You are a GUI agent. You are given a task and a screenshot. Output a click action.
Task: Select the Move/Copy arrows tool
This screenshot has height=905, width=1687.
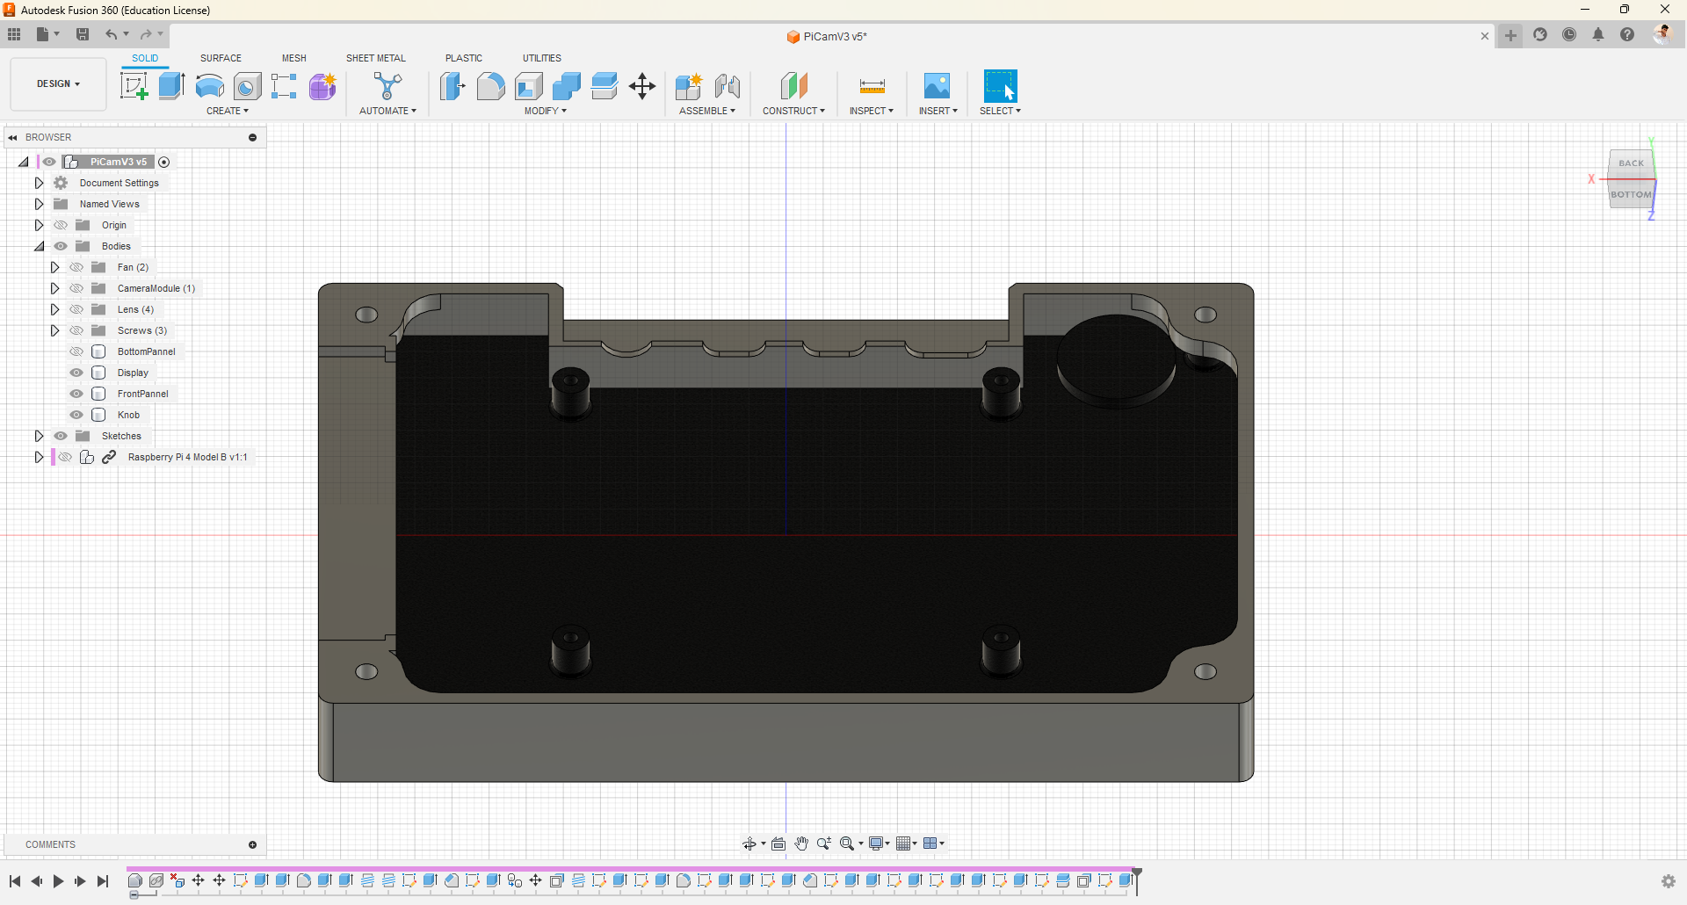click(642, 86)
